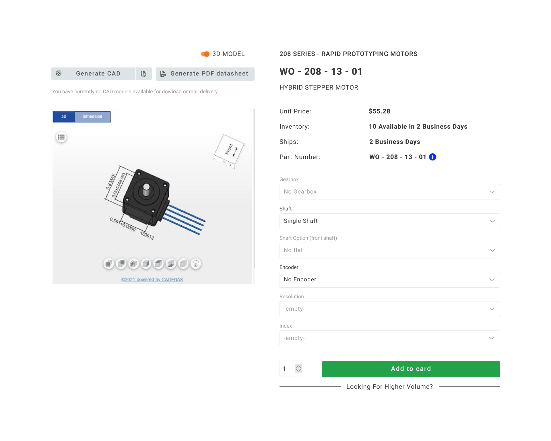The height and width of the screenshot is (441, 551).
Task: Show the right side view cube icon
Action: tap(146, 264)
